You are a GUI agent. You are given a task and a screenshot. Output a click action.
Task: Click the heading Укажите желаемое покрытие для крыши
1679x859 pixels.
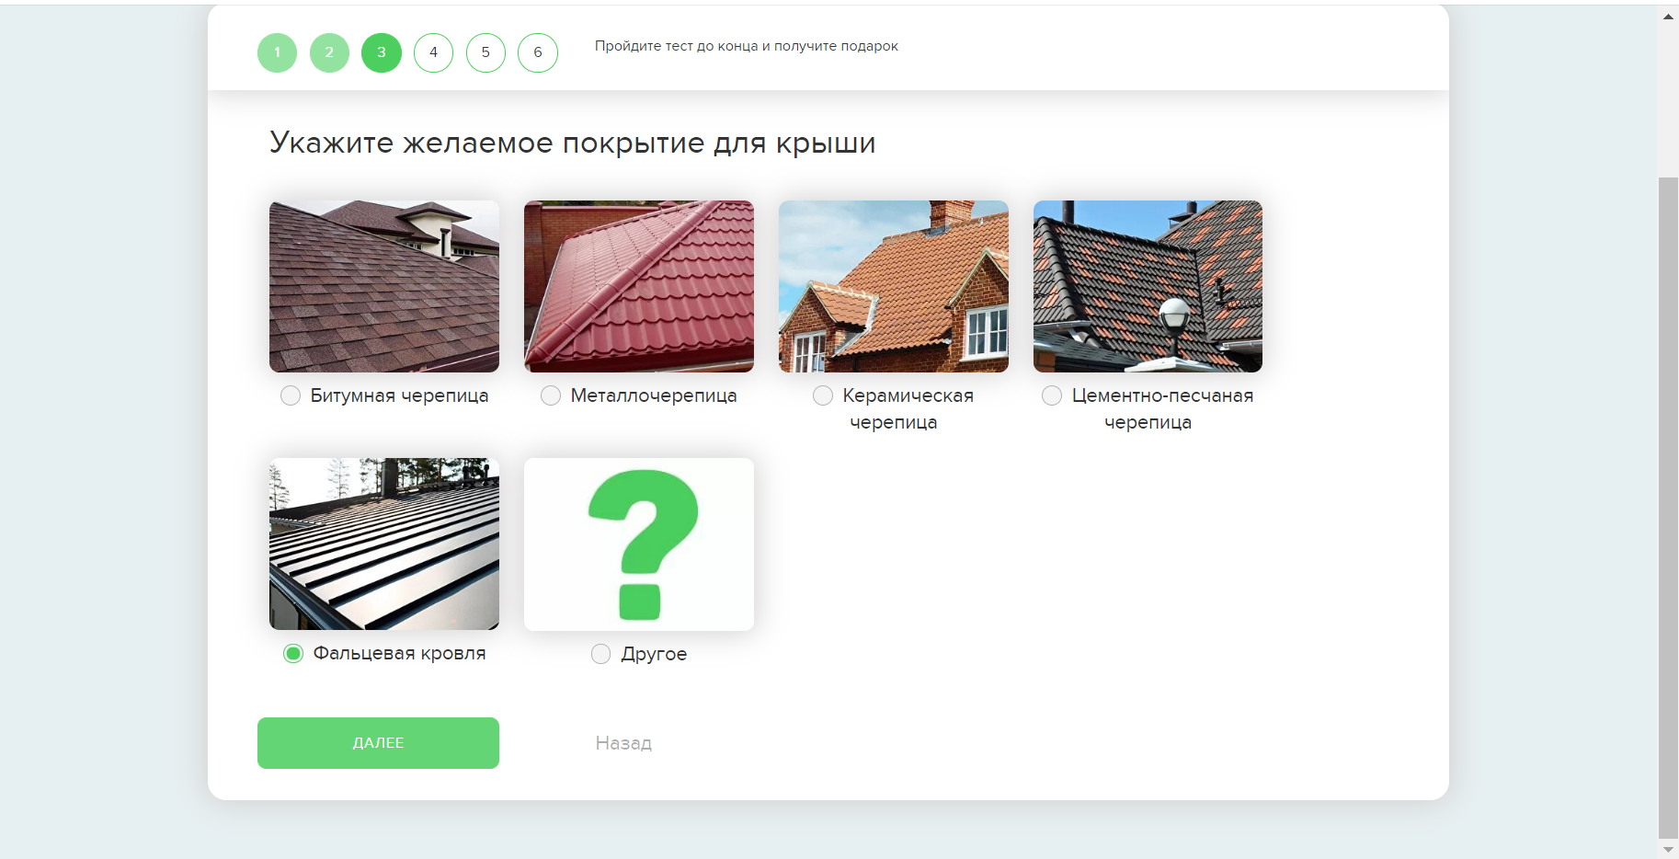coord(572,143)
